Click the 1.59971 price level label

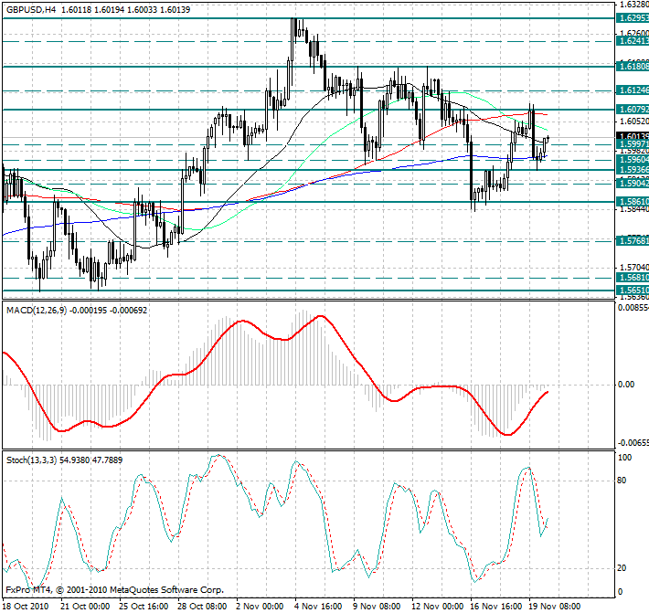click(x=633, y=144)
